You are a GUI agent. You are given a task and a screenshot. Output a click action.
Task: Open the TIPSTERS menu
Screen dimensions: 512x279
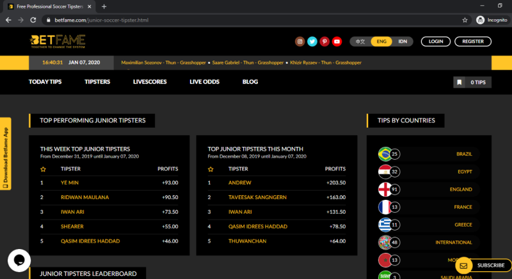(97, 82)
